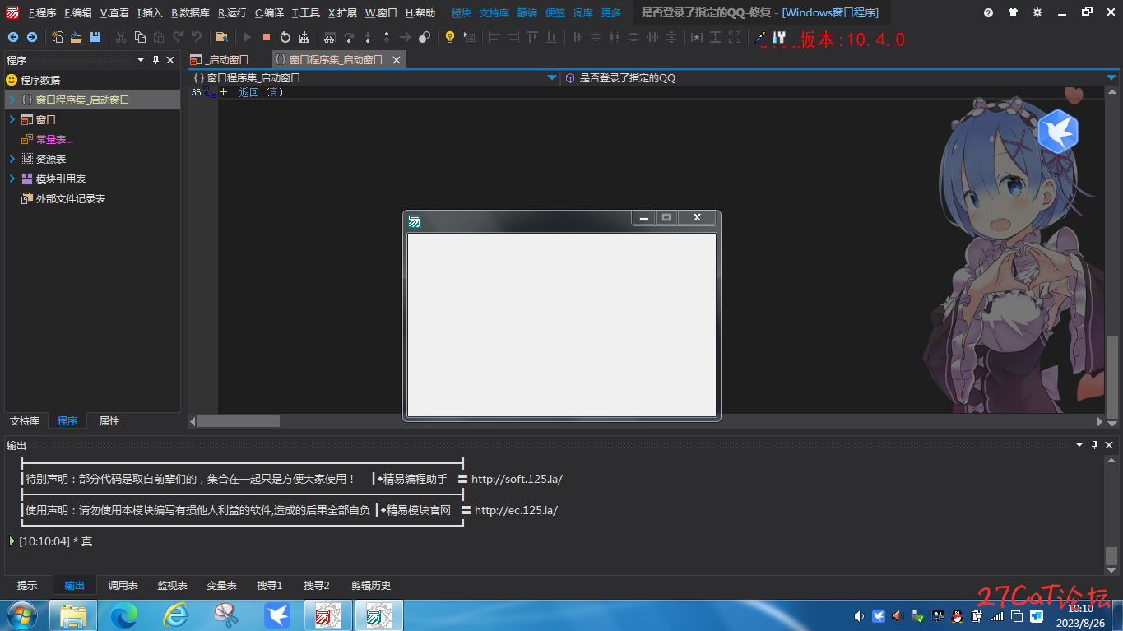Image resolution: width=1123 pixels, height=631 pixels.
Task: Create a new file with the toolbar icon
Action: (58, 37)
